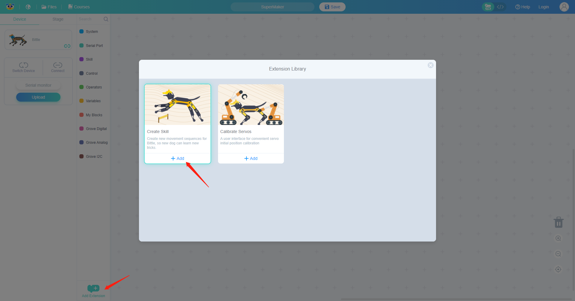This screenshot has width=575, height=301.
Task: Click the Create Skill extension image
Action: [178, 105]
